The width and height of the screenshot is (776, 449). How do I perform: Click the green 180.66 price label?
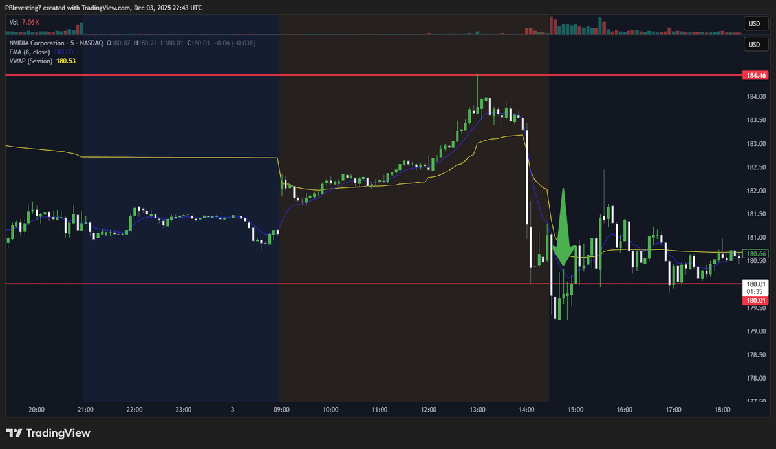tap(755, 255)
